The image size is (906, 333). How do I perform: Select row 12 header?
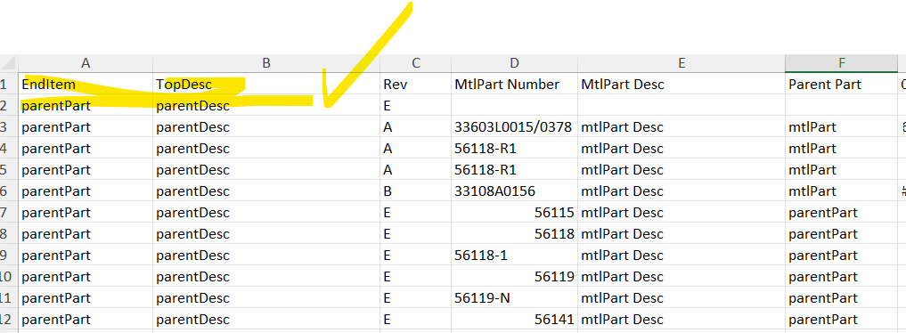(x=9, y=319)
